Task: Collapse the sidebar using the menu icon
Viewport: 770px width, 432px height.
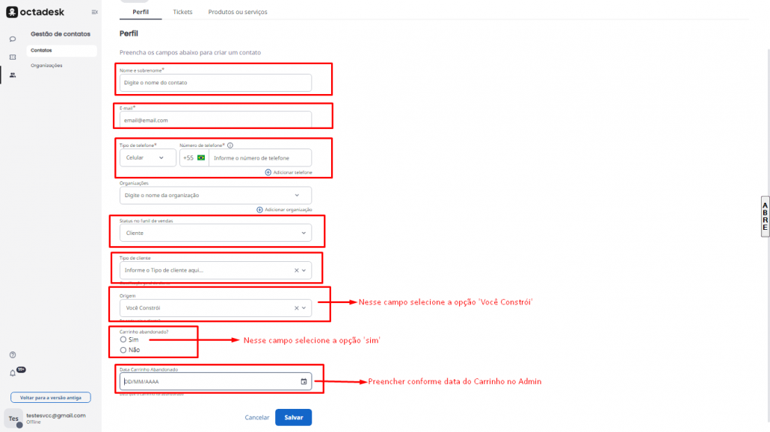Action: [x=94, y=12]
